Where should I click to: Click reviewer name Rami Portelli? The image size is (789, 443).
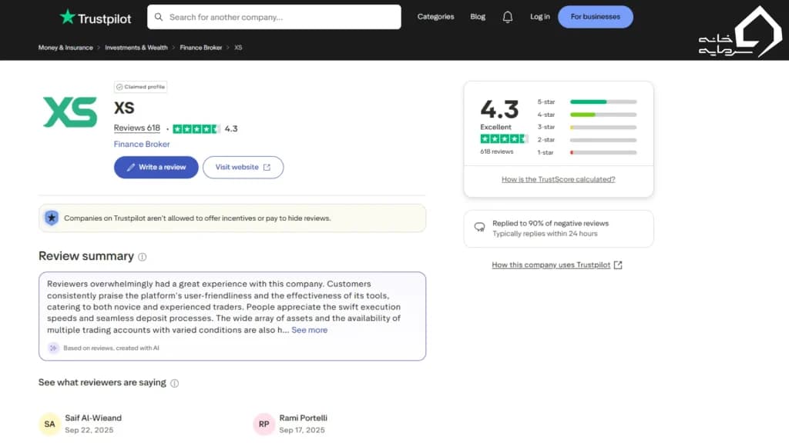303,418
